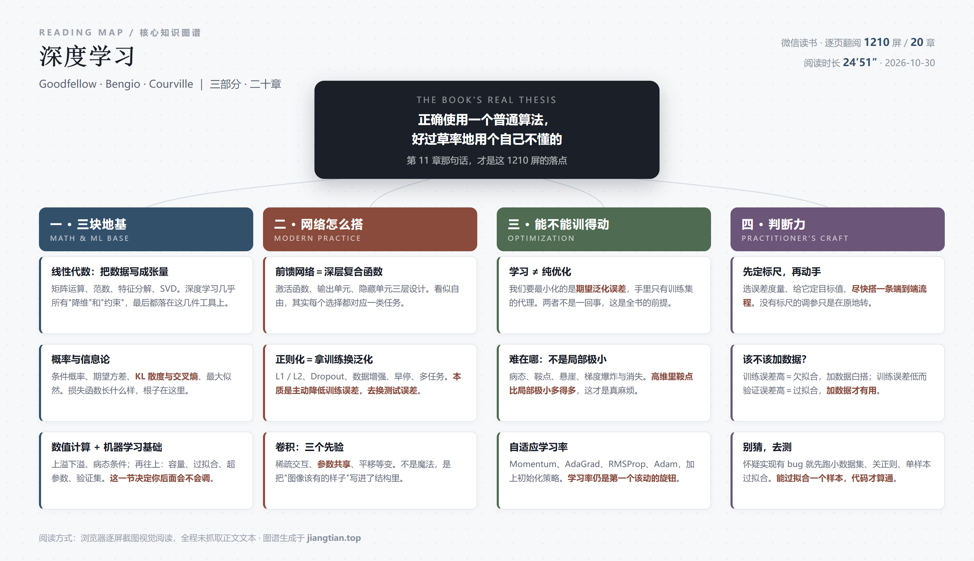The height and width of the screenshot is (561, 974).
Task: Click highlighted text 能过拟合一个样本，代码才算通
Action: coord(835,478)
